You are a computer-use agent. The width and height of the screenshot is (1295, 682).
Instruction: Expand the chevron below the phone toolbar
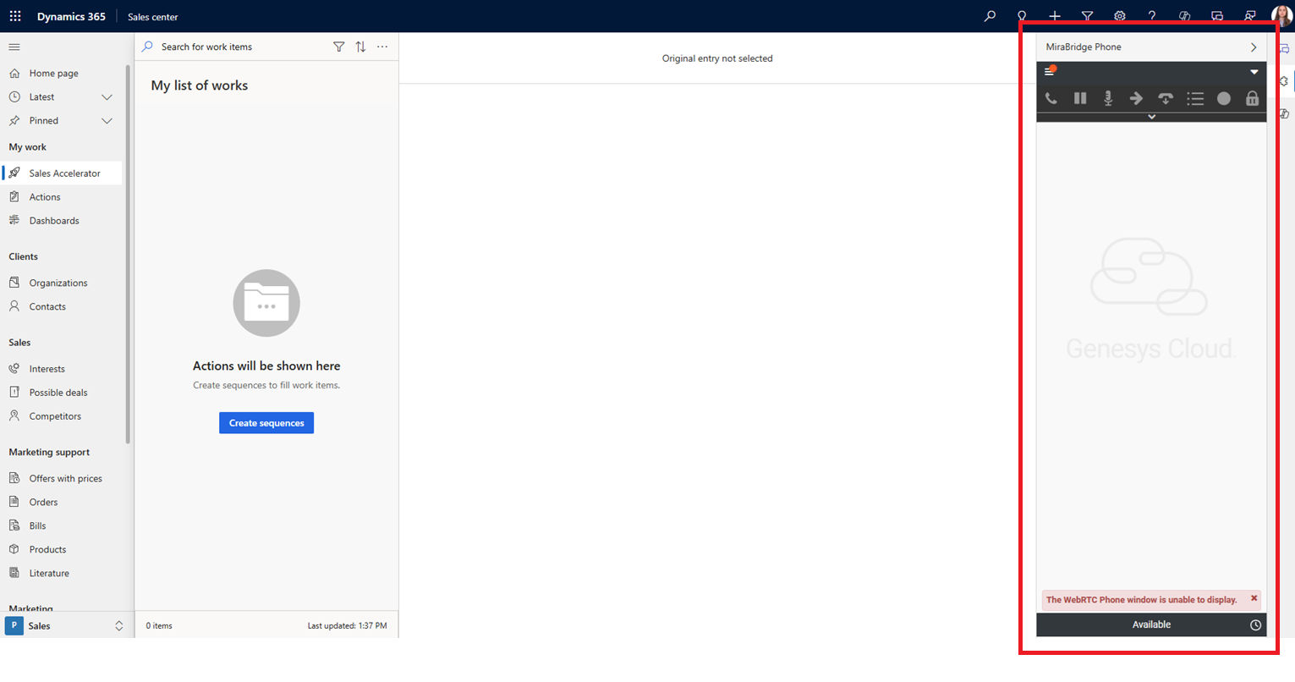(1151, 117)
